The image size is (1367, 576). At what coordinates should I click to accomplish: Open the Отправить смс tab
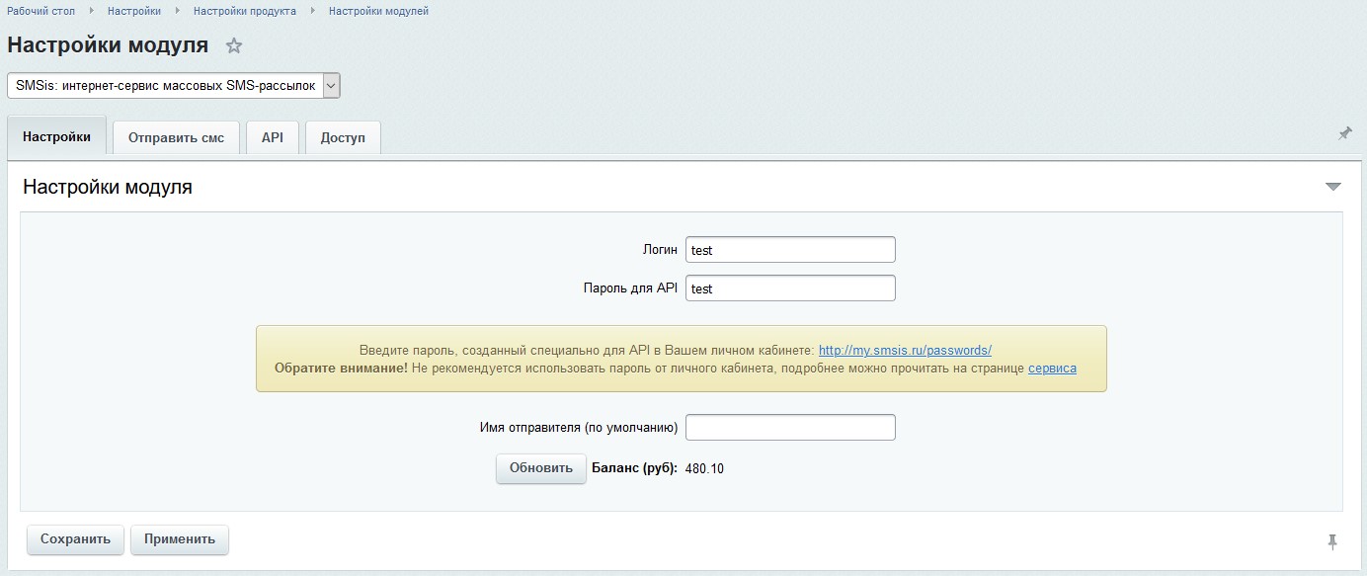pyautogui.click(x=176, y=138)
